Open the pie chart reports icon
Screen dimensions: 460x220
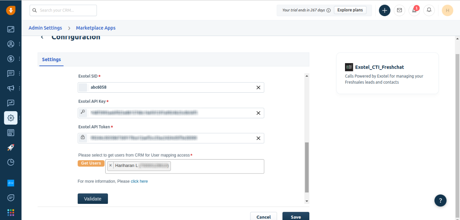click(x=11, y=162)
